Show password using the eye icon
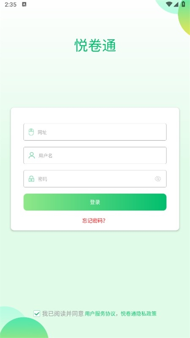 157,179
